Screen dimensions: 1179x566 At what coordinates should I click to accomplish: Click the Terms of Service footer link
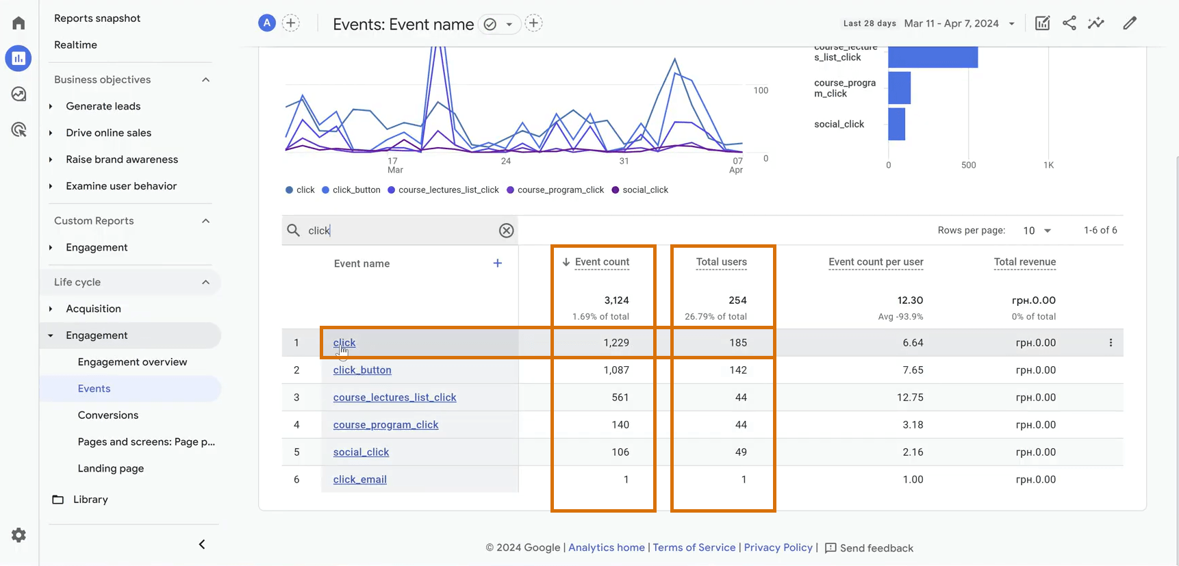(694, 548)
